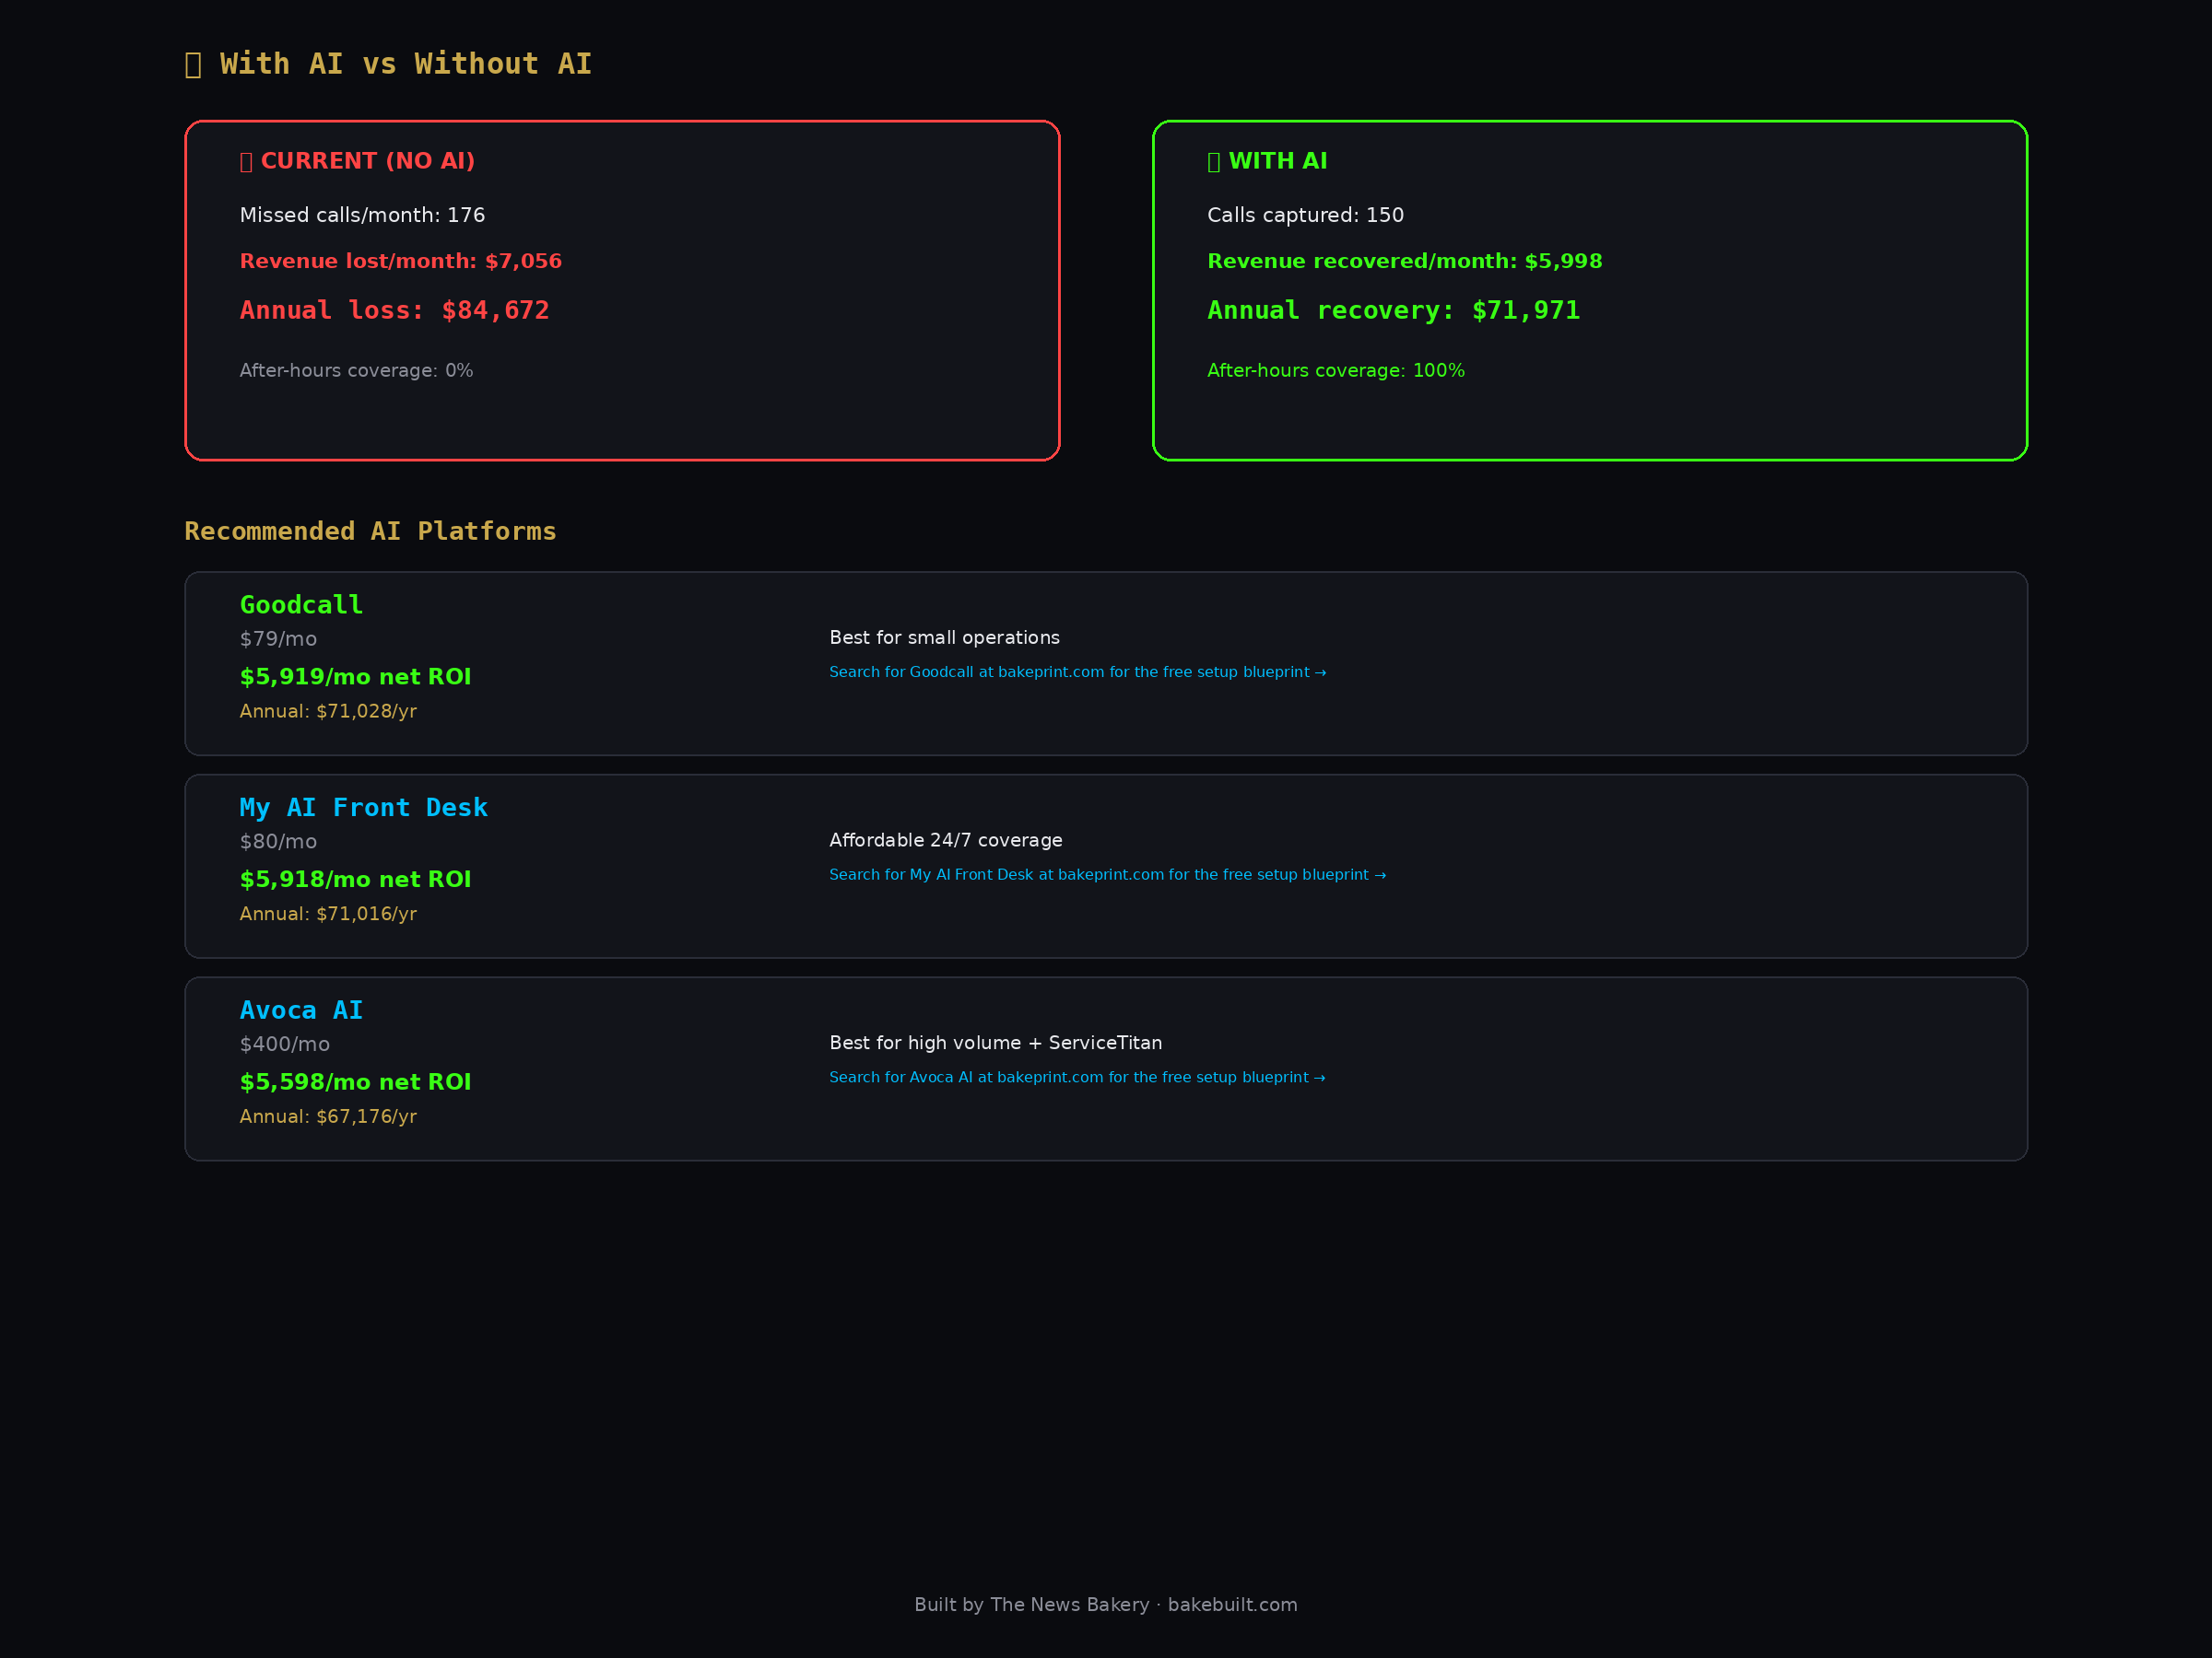Image resolution: width=2212 pixels, height=1658 pixels.
Task: Open the Goodcall free setup blueprint link
Action: (1077, 672)
